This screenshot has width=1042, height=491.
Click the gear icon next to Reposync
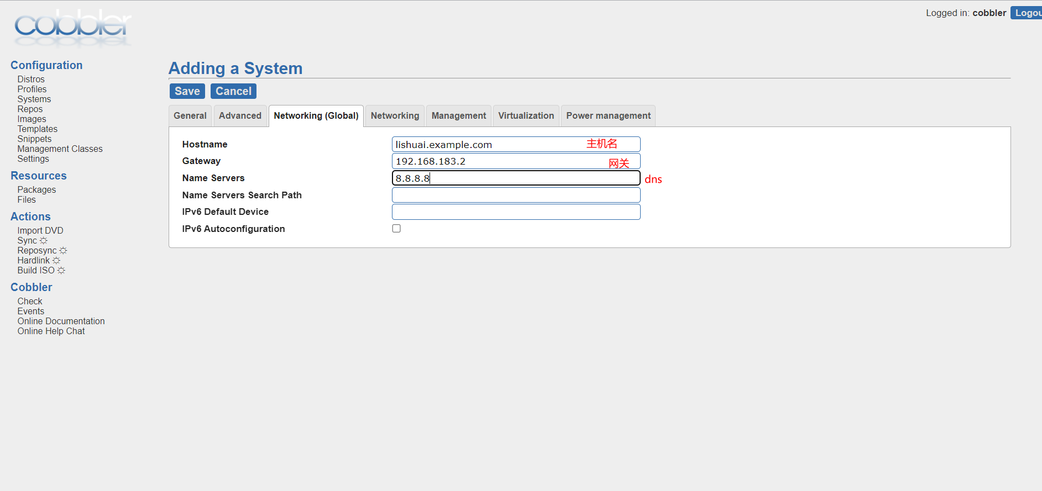pos(63,251)
